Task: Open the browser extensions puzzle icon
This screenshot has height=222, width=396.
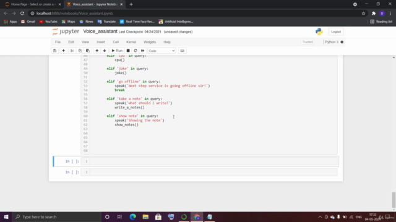Action: coord(374,14)
